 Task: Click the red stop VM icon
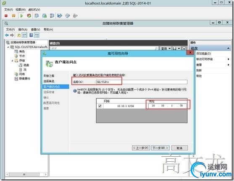click(x=6, y=16)
